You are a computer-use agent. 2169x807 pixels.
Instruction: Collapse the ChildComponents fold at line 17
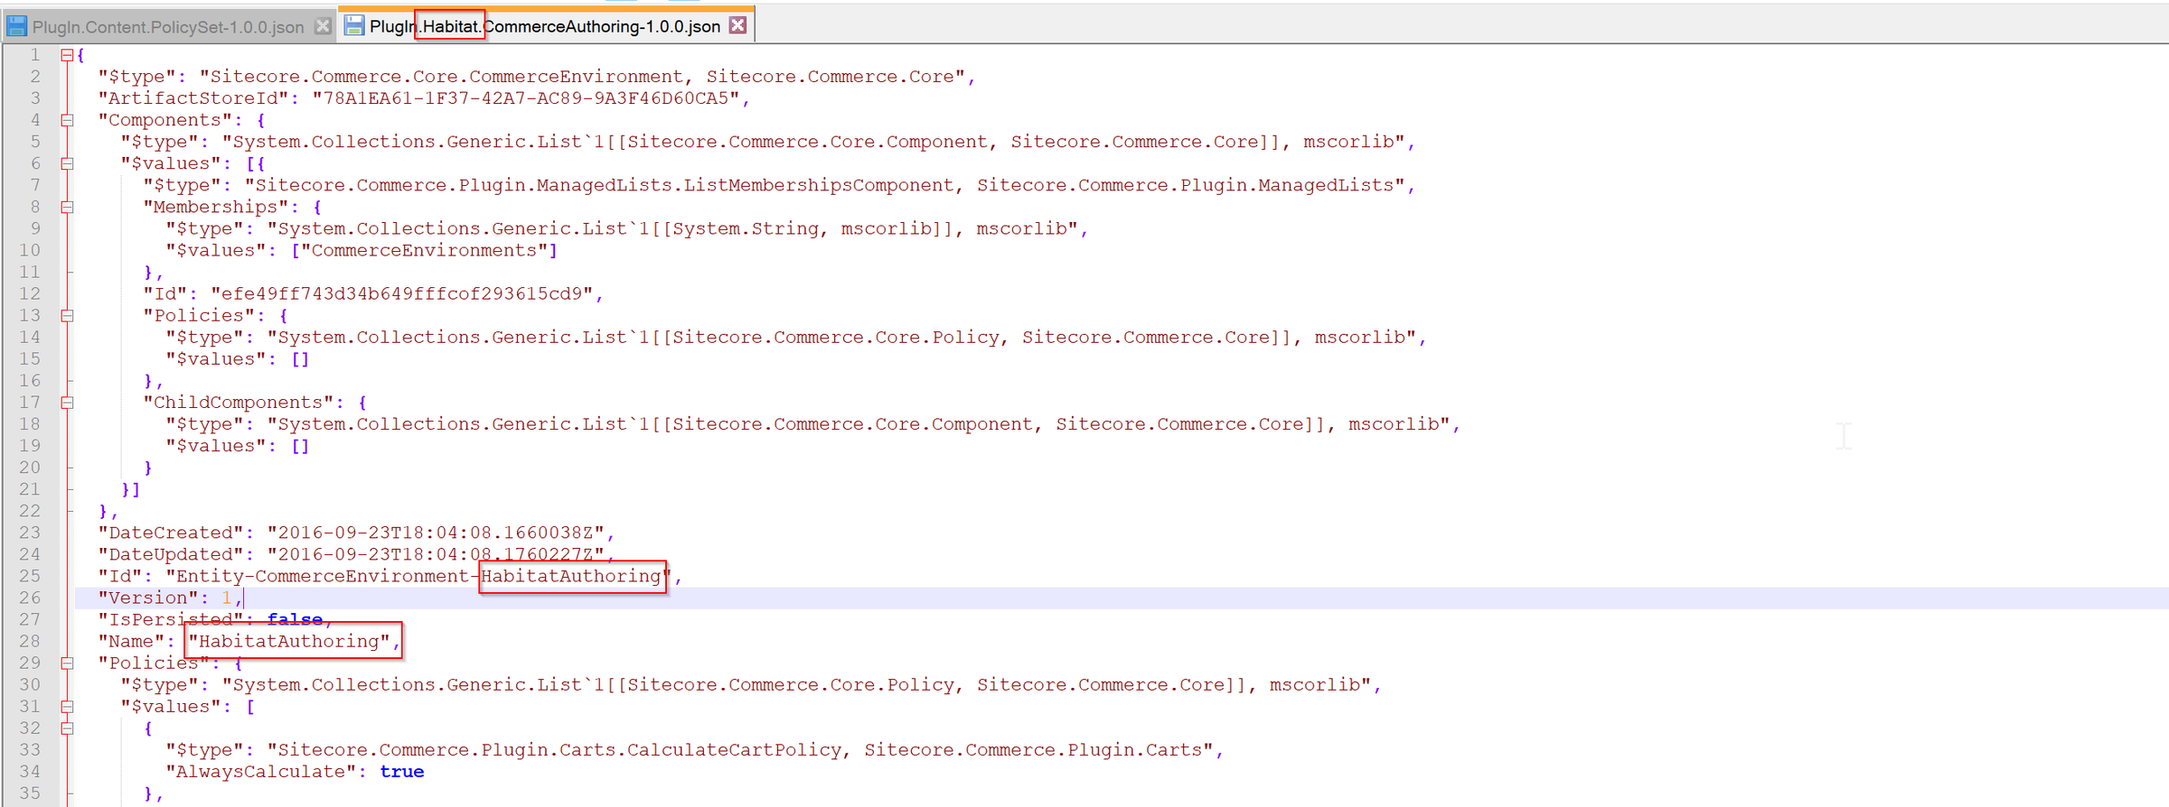point(67,403)
